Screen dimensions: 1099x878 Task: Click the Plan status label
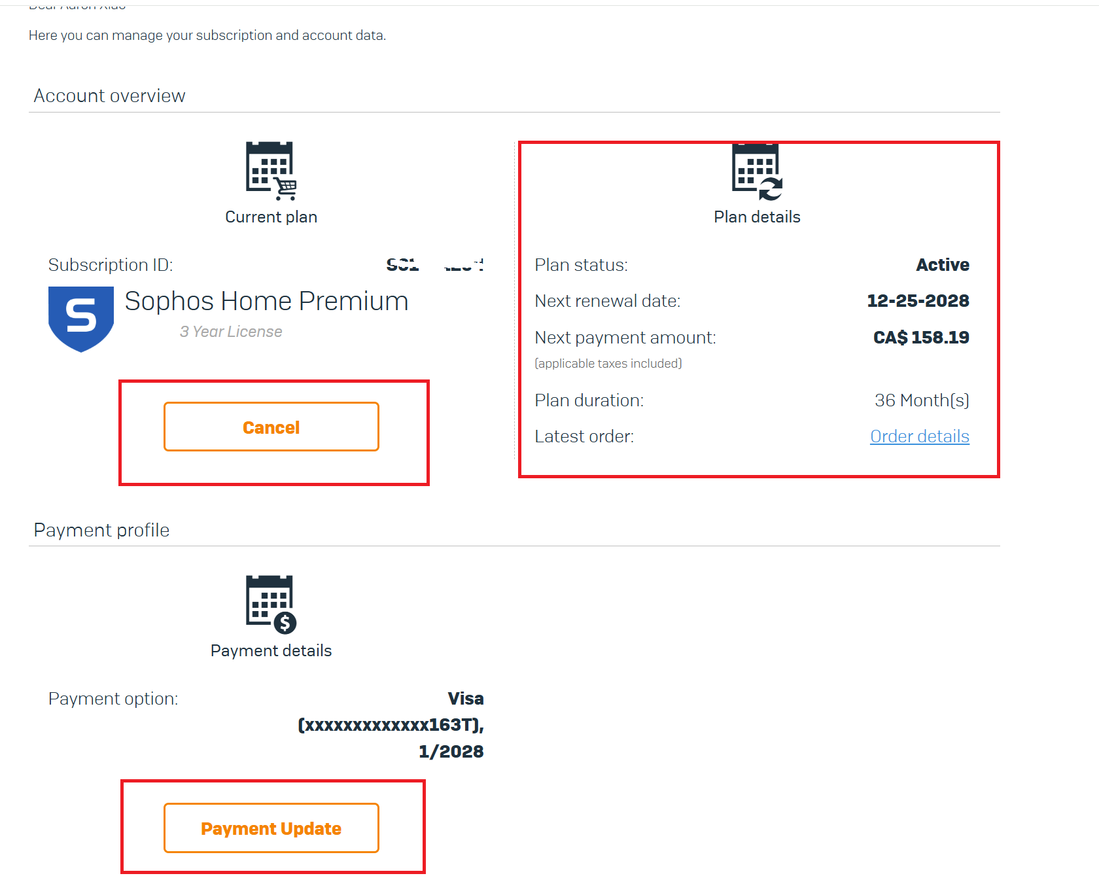(x=581, y=265)
